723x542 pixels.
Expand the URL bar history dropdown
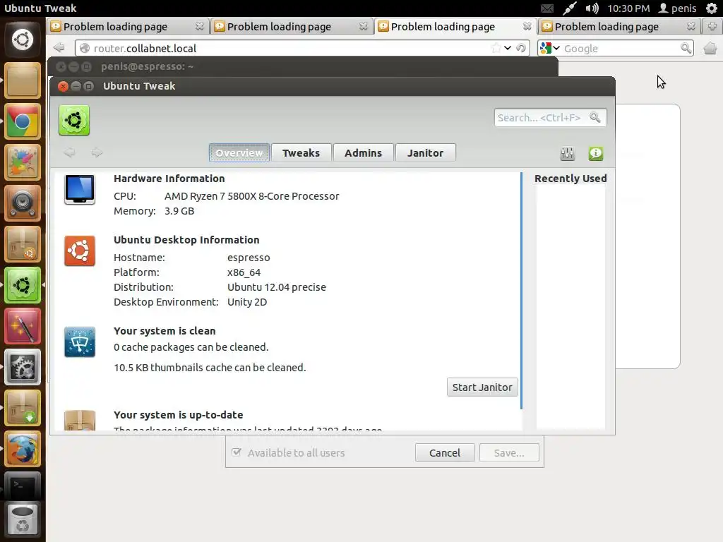[x=508, y=48]
